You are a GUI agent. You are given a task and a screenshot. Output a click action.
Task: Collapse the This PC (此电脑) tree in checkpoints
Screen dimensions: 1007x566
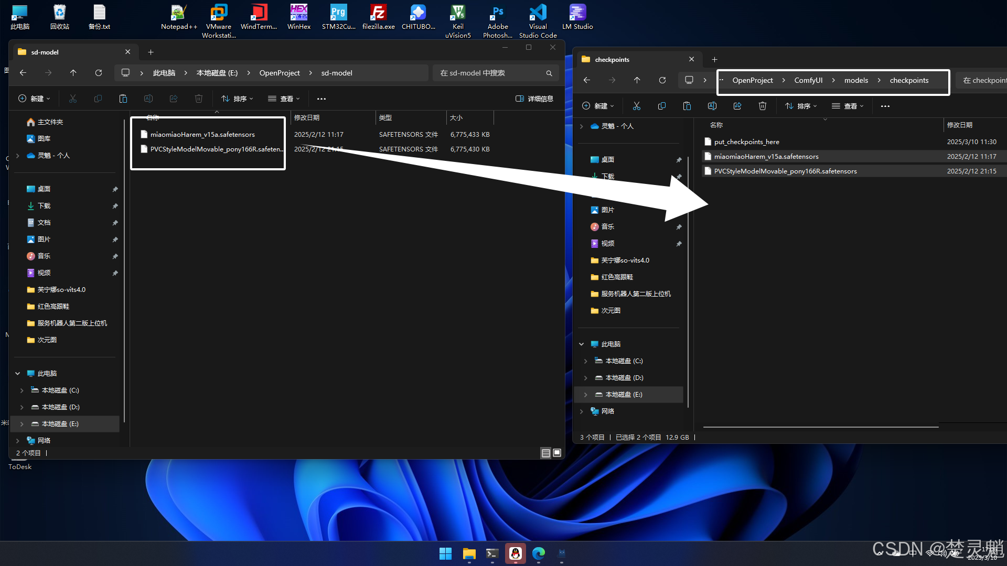click(x=581, y=344)
